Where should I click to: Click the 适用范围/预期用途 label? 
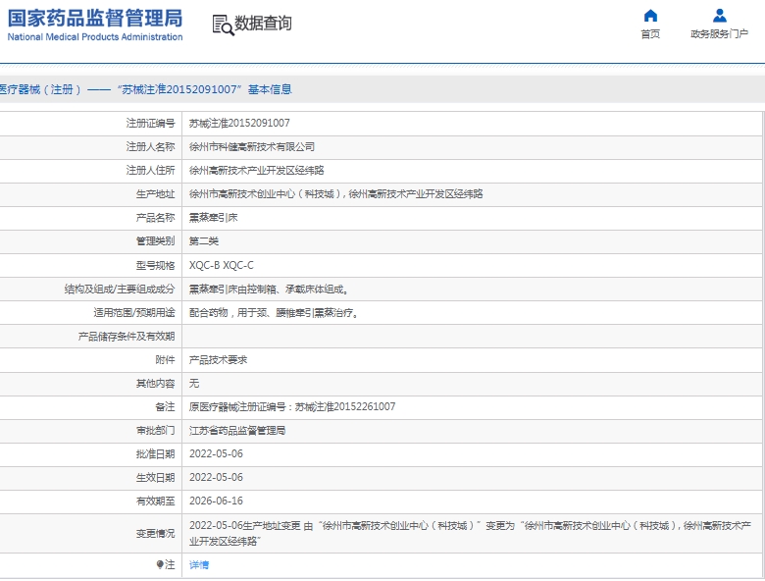coord(134,312)
